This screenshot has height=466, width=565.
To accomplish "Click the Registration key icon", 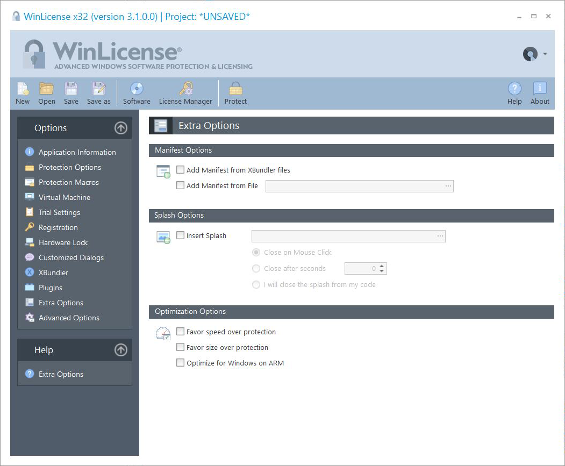I will pyautogui.click(x=30, y=227).
